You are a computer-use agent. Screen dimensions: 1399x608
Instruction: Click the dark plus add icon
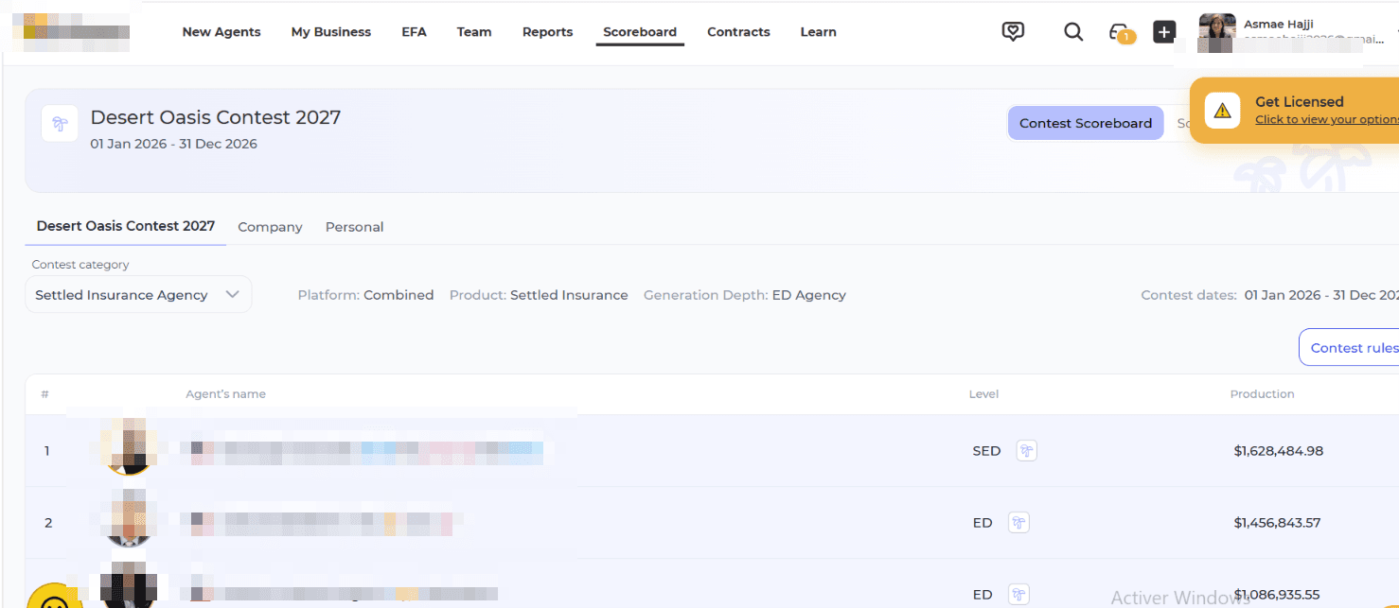coord(1164,32)
